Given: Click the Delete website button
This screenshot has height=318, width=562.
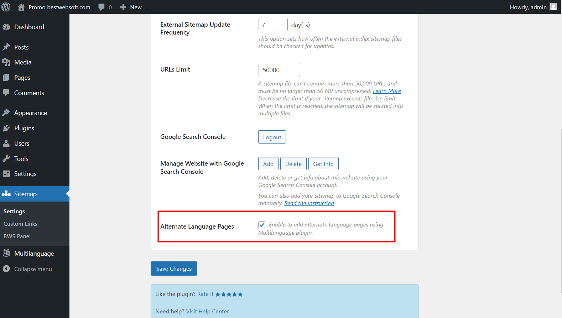Looking at the screenshot, I should coord(293,164).
